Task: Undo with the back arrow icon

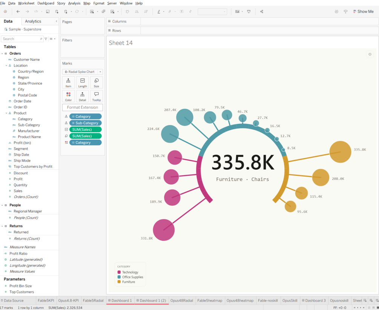Action: tap(18, 11)
